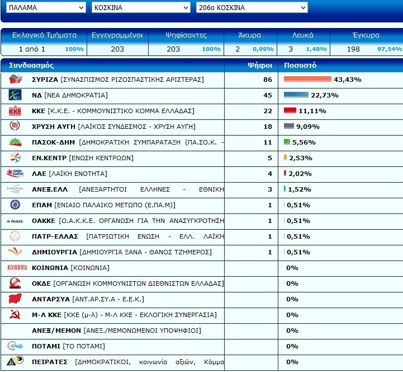Click the ΑΝΤΑΡΣΥΑ red flag logo
Viewport: 403px width, 372px height.
(x=15, y=299)
